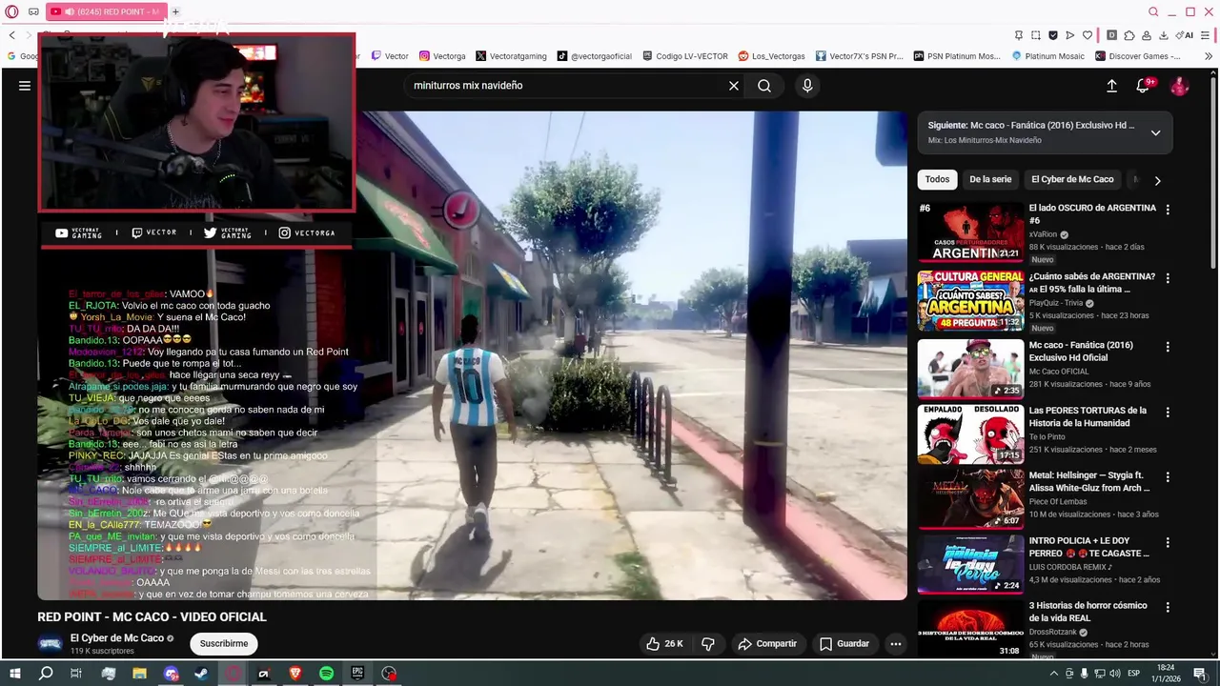The width and height of the screenshot is (1220, 686).
Task: Open options for El lado OSCURO video
Action: tap(1168, 210)
